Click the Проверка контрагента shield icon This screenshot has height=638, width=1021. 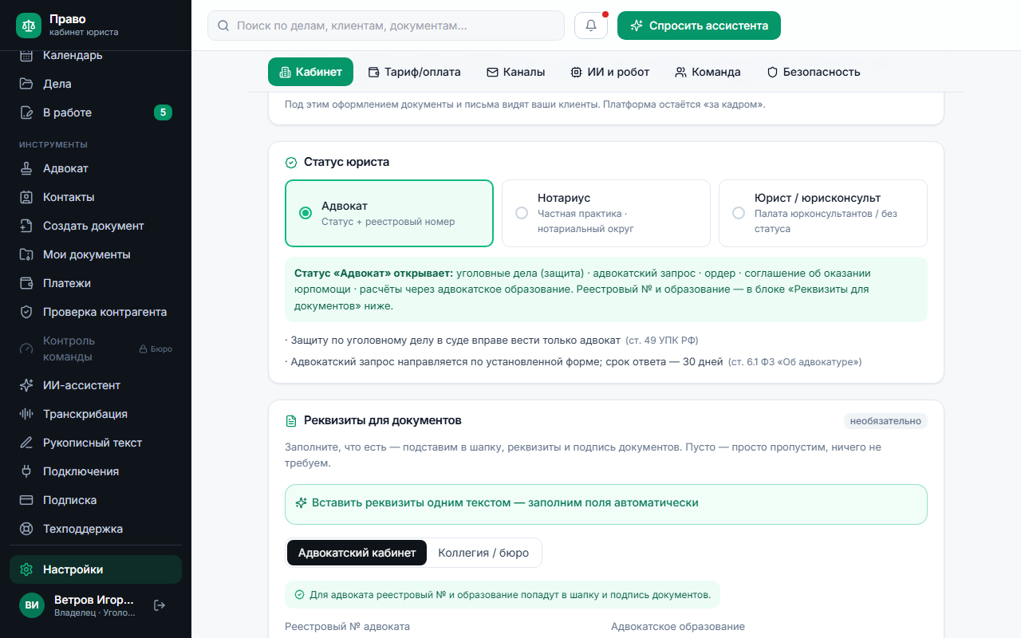point(26,312)
